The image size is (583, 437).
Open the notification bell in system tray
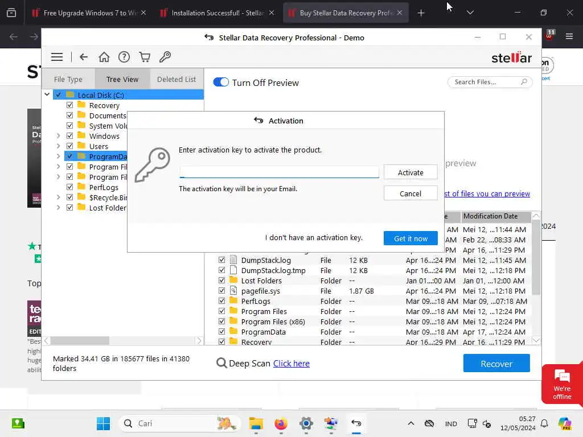coord(544,423)
